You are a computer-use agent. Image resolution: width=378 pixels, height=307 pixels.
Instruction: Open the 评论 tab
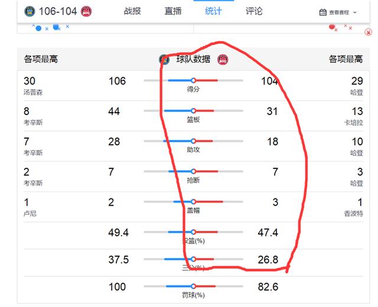[x=254, y=11]
